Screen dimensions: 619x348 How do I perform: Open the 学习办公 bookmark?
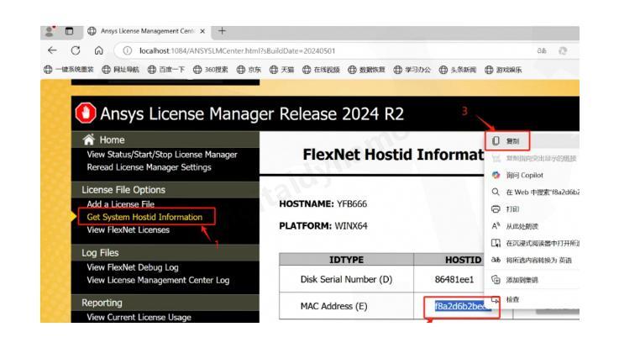412,70
